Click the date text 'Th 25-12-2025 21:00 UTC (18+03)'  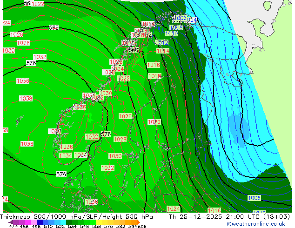(229, 217)
